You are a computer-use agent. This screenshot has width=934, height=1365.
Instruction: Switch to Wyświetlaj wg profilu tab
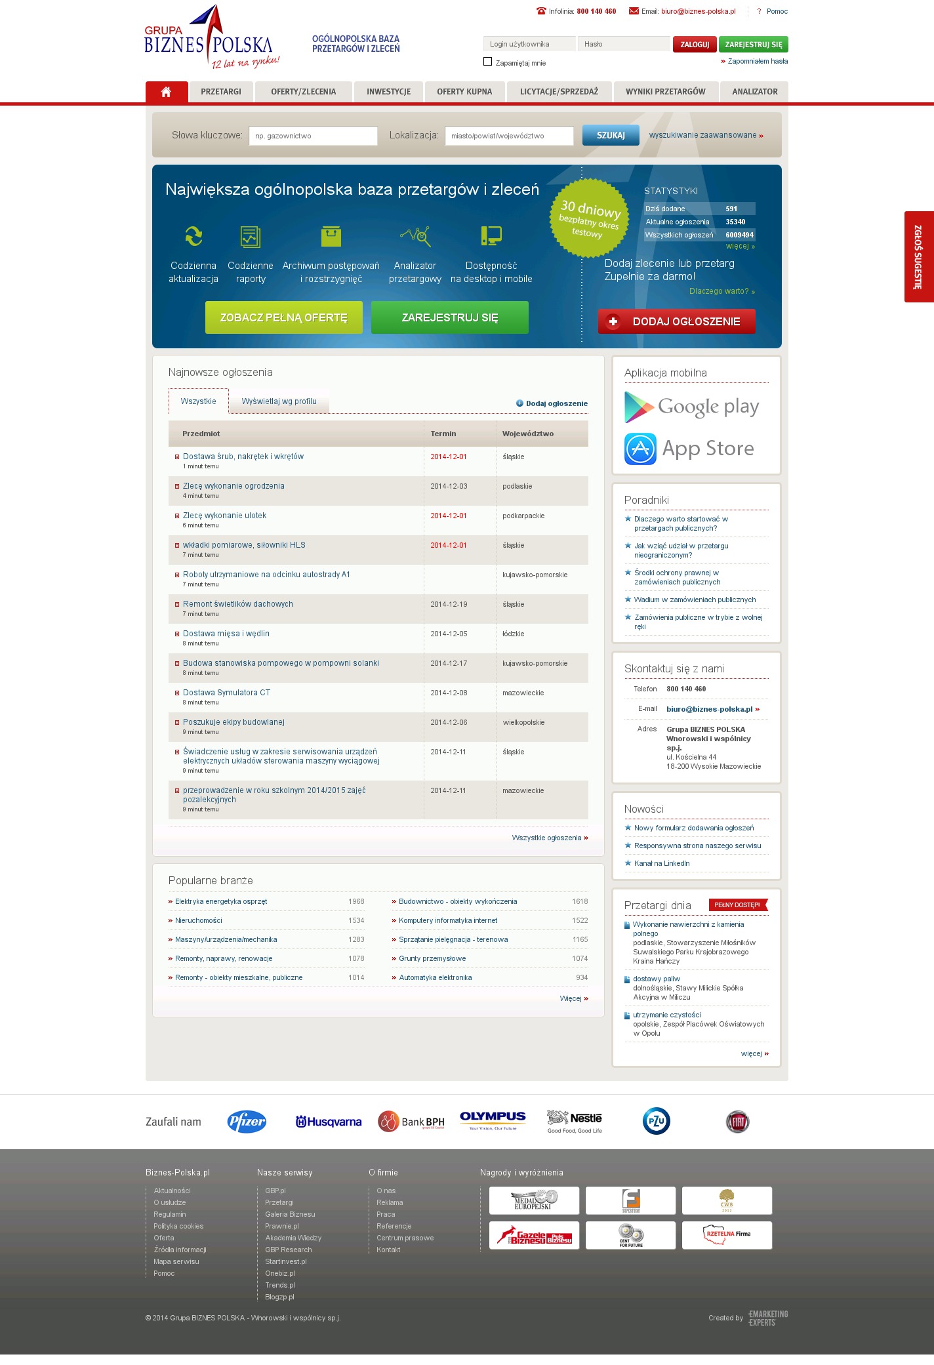coord(279,401)
